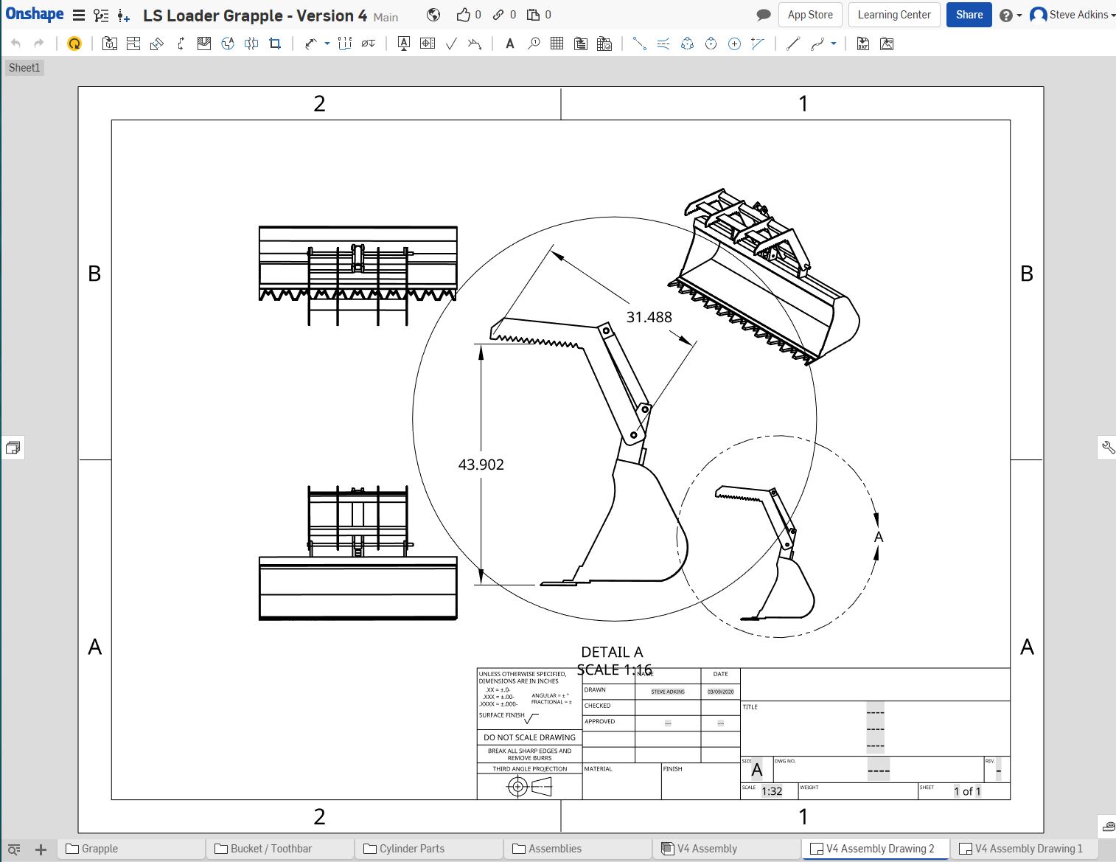The height and width of the screenshot is (862, 1116).
Task: Open the Steve Adkins account menu
Action: pos(1073,15)
